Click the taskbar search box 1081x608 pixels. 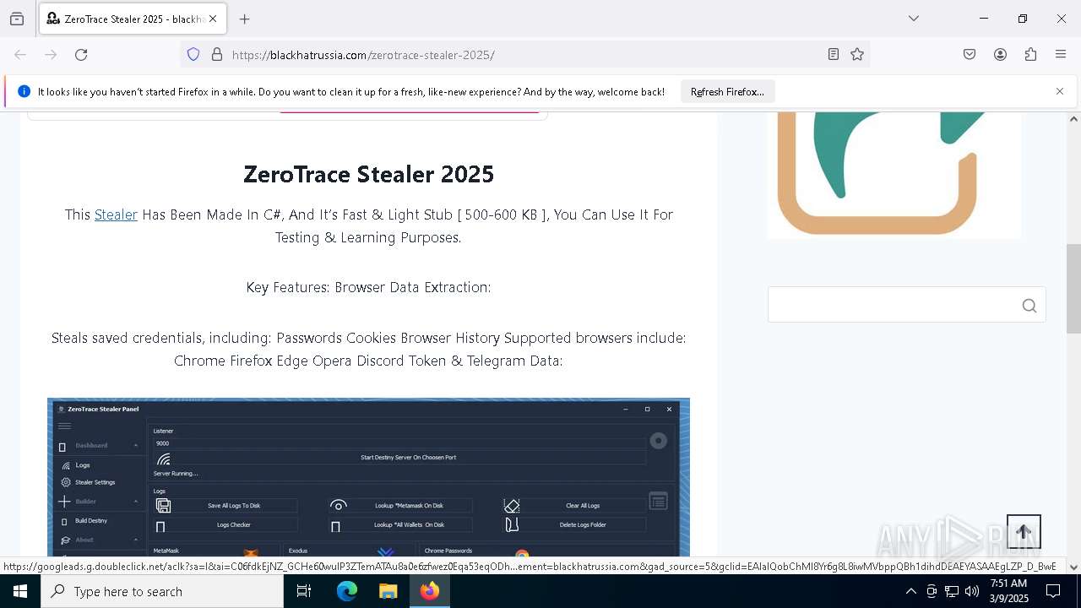(162, 591)
